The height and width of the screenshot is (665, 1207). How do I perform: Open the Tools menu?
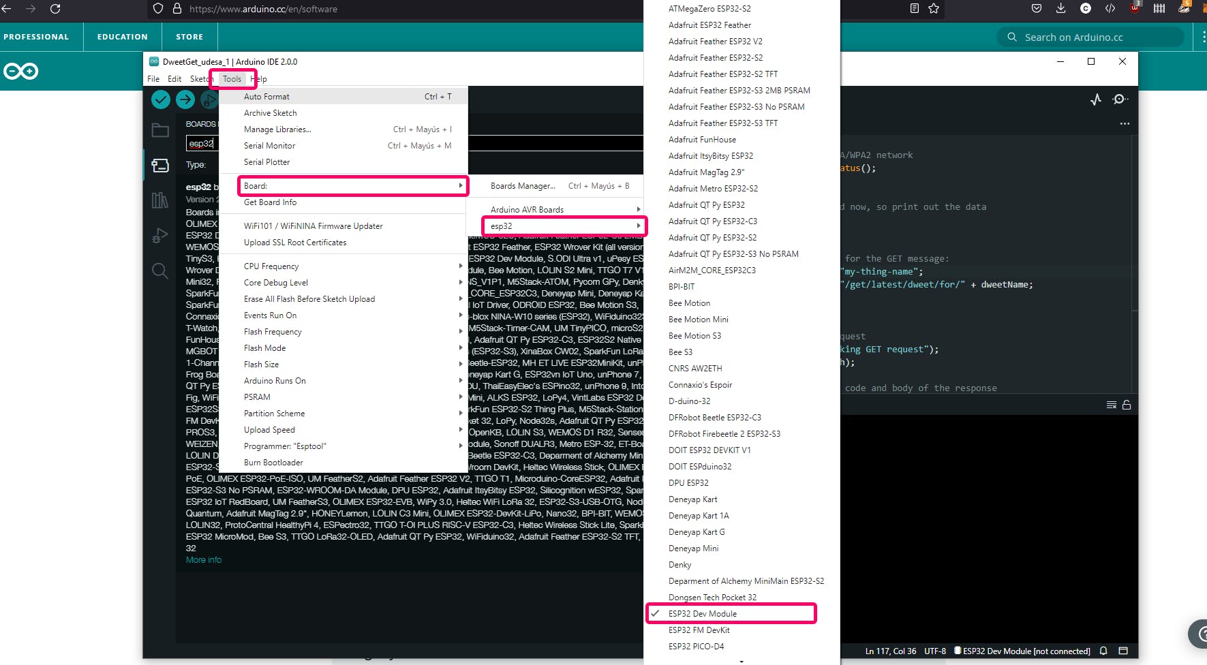tap(232, 79)
